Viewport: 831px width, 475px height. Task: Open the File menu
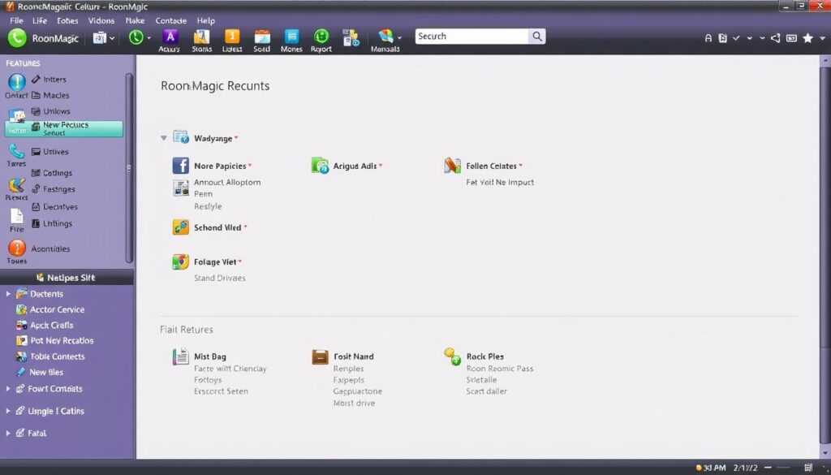coord(16,20)
